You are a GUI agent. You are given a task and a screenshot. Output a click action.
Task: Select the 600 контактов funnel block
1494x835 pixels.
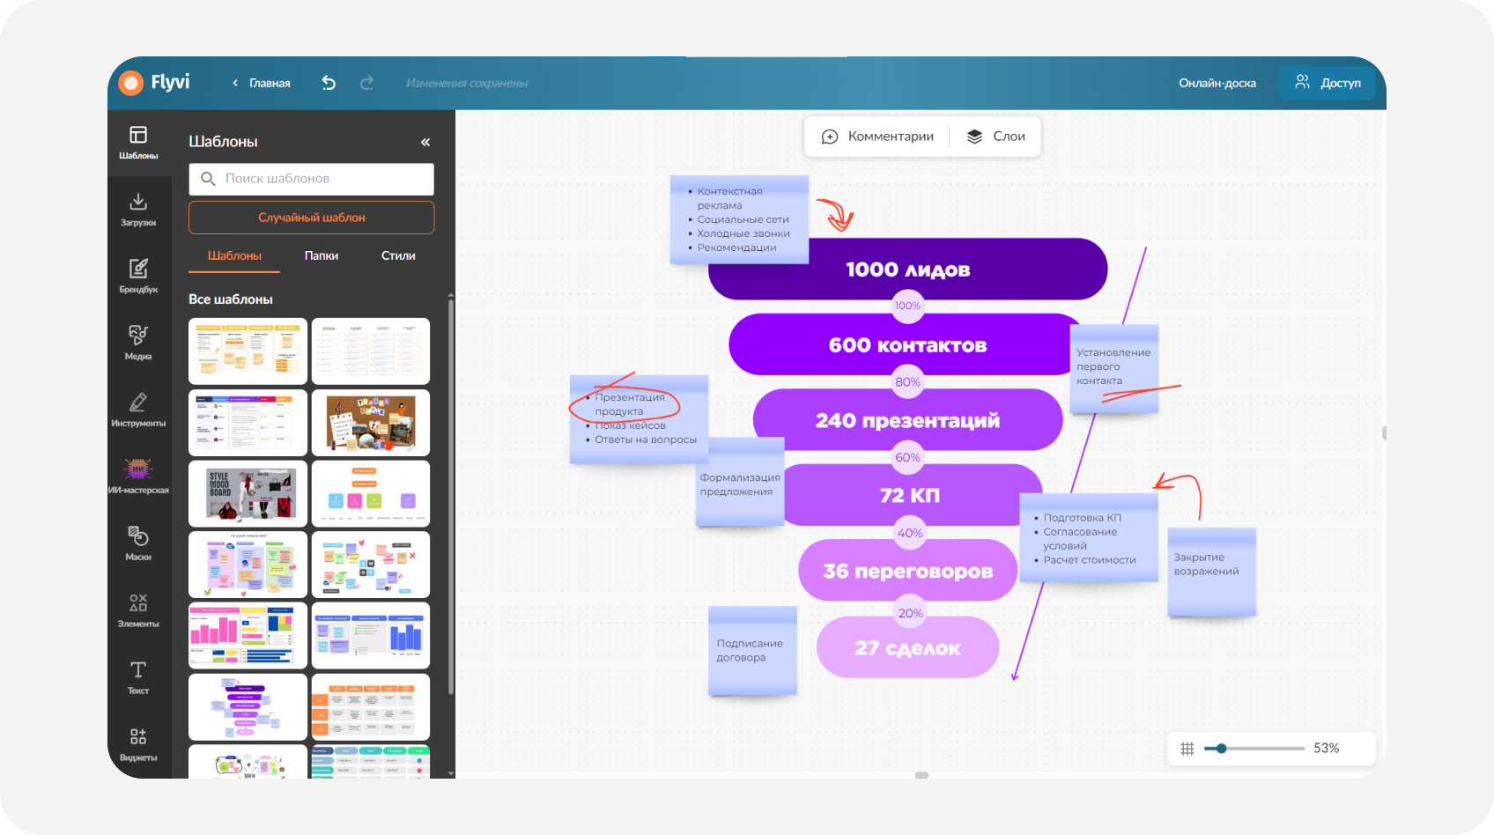point(907,345)
